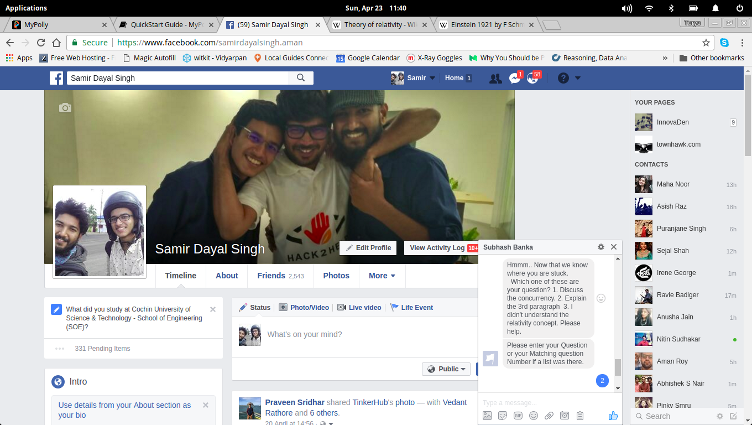Open the Photos tab
This screenshot has width=752, height=425.
click(336, 276)
